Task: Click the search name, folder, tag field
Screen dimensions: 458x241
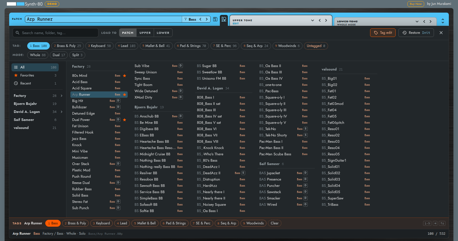Action: [x=55, y=33]
